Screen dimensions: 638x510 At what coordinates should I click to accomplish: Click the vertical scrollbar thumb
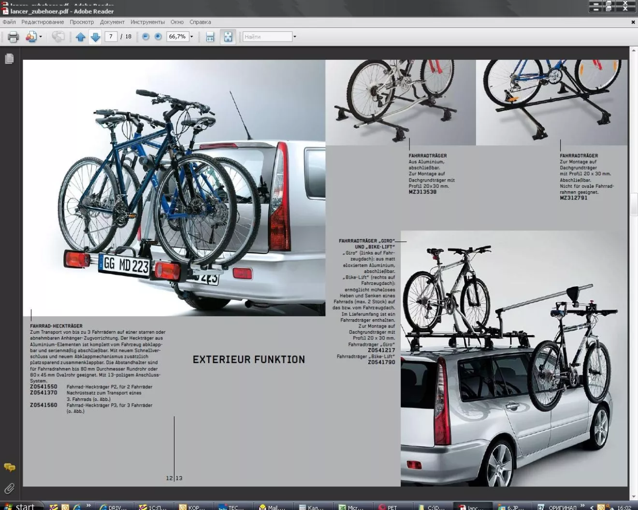click(633, 204)
